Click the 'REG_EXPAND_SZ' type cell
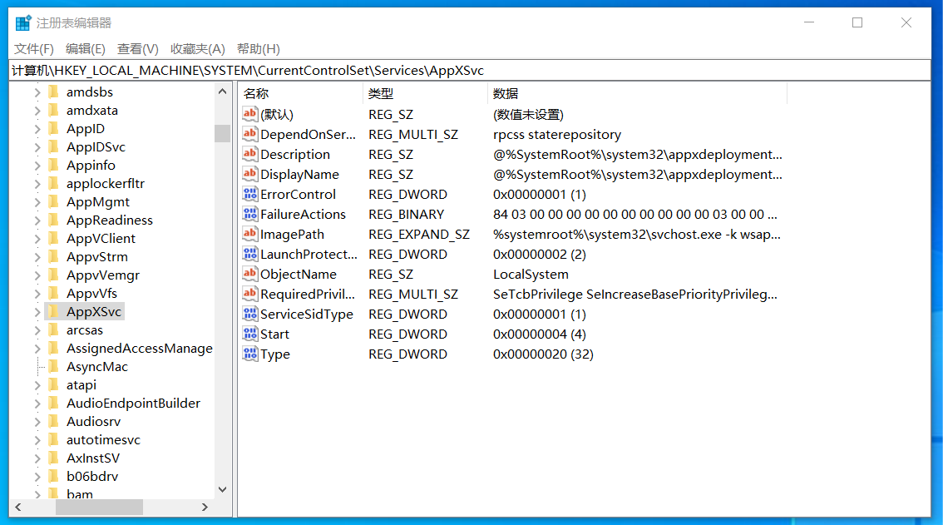The height and width of the screenshot is (525, 943). pyautogui.click(x=419, y=234)
